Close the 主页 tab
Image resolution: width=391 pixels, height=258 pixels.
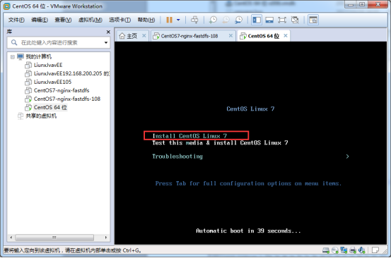point(144,36)
